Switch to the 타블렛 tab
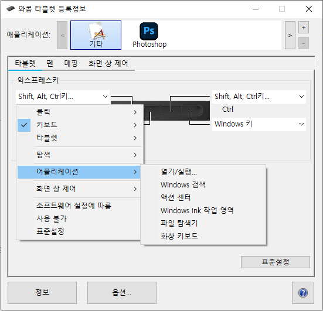 point(25,63)
